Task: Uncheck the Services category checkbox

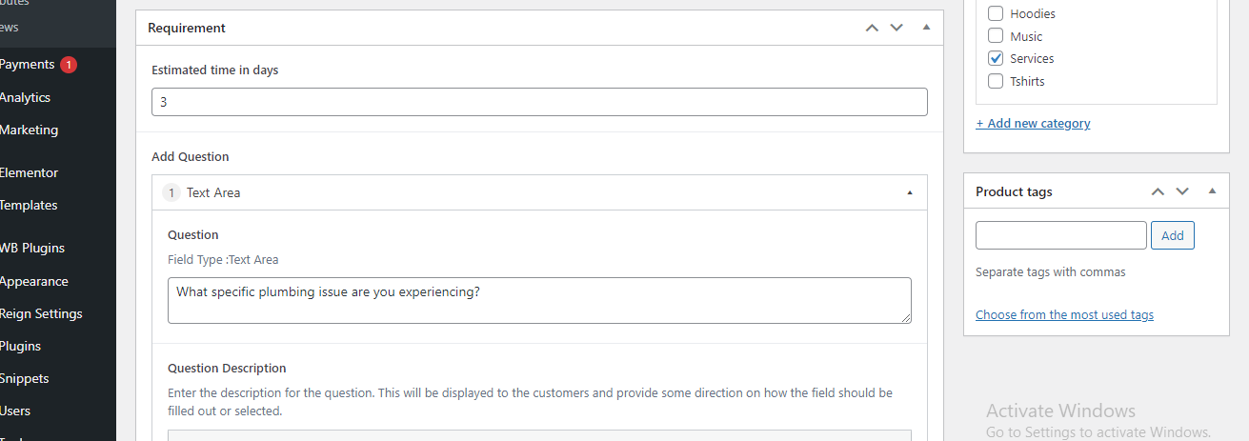Action: tap(996, 58)
